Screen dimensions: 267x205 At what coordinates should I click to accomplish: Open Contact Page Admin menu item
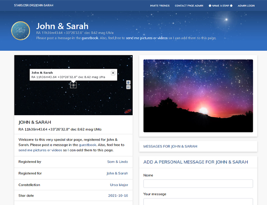[189, 6]
